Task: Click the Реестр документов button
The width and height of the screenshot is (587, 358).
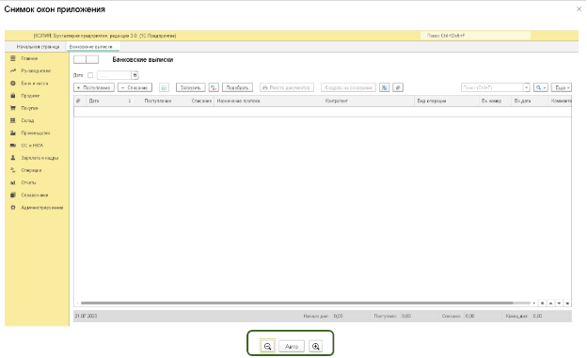Action: pos(287,87)
